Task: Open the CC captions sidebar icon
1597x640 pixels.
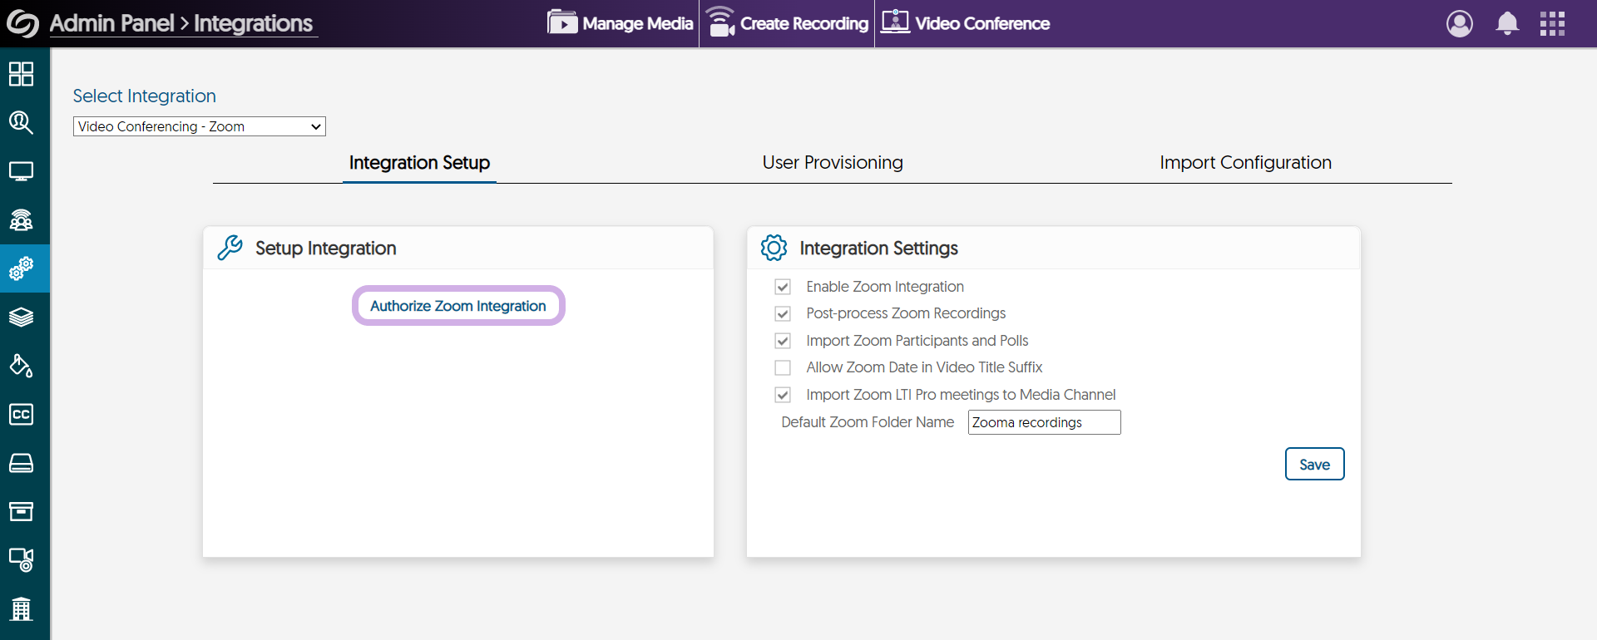Action: [21, 414]
